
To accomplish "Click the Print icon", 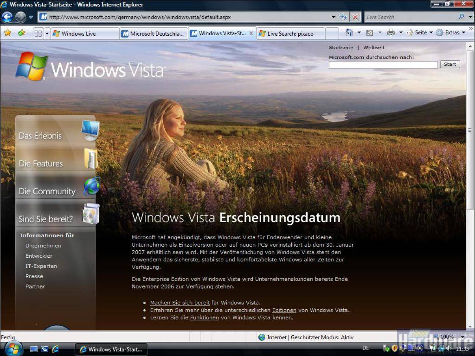I will [391, 33].
